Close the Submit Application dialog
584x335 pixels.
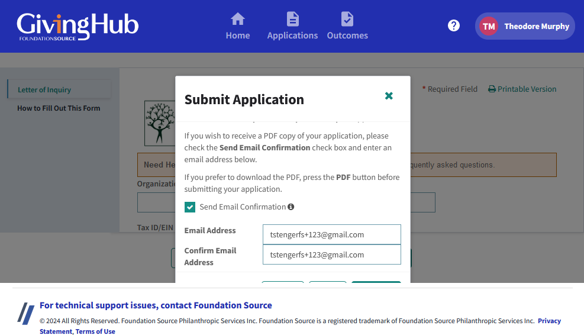[x=389, y=96]
